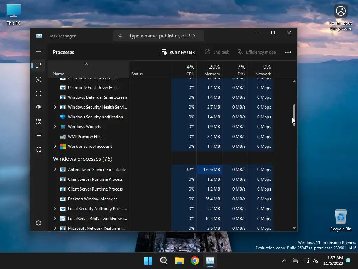Click the scrollbar up arrow in process list

coord(294,81)
